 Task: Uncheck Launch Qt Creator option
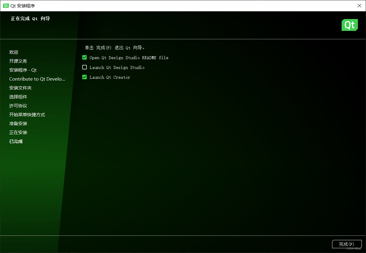click(85, 77)
